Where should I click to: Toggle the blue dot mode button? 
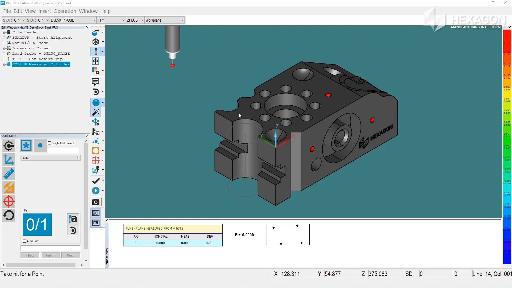coord(40,145)
